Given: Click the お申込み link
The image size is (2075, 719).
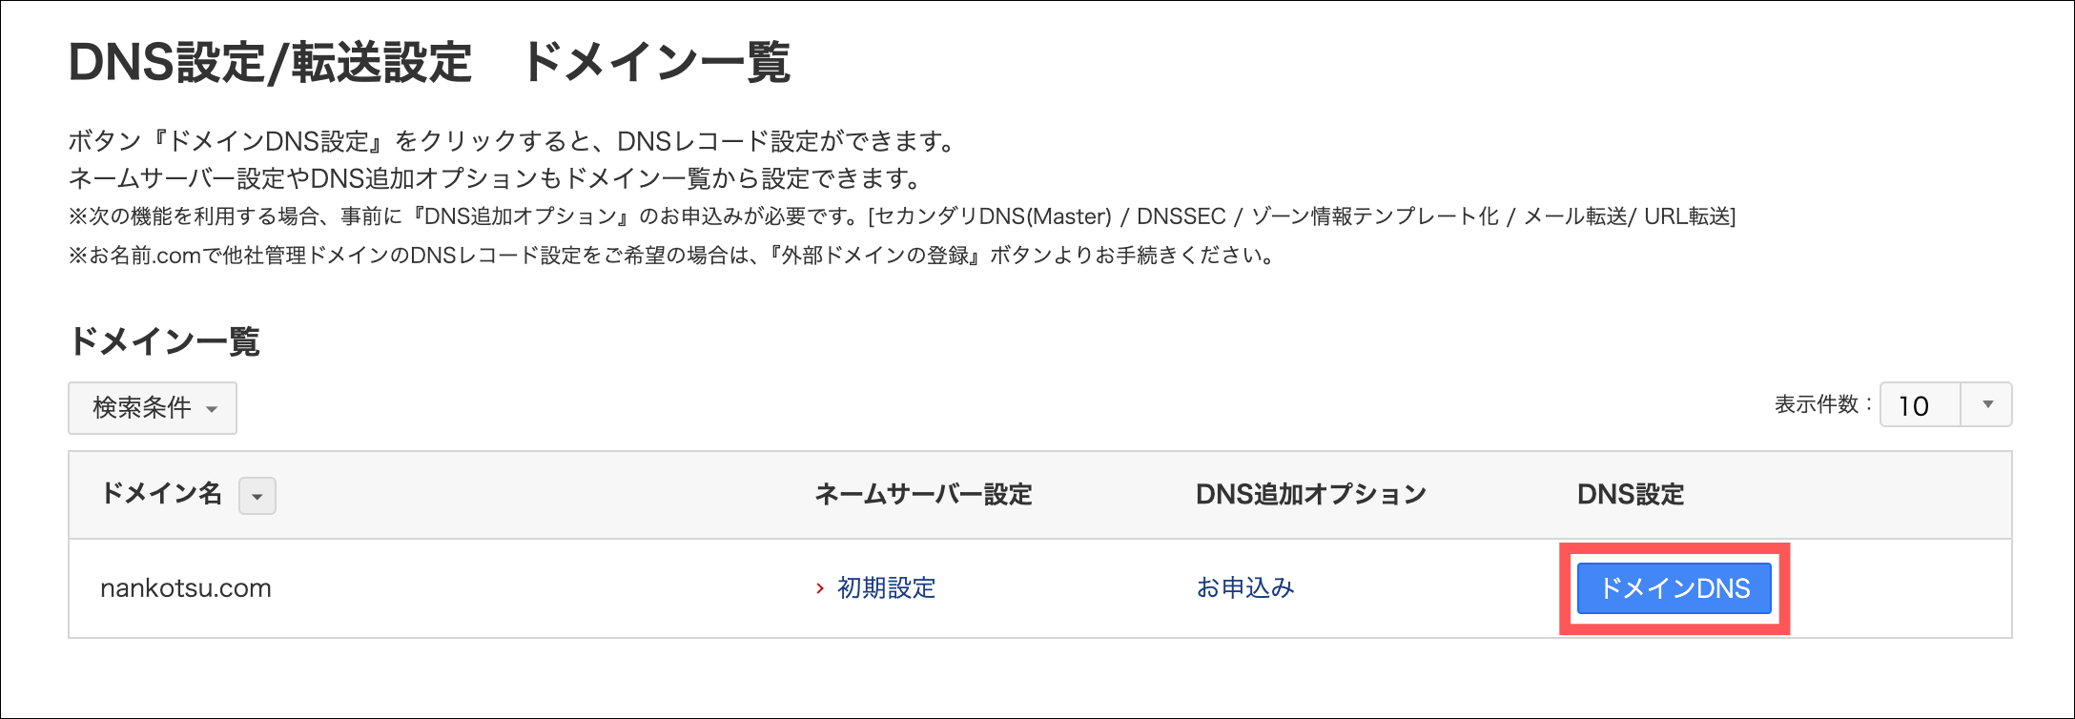Looking at the screenshot, I should (1244, 588).
